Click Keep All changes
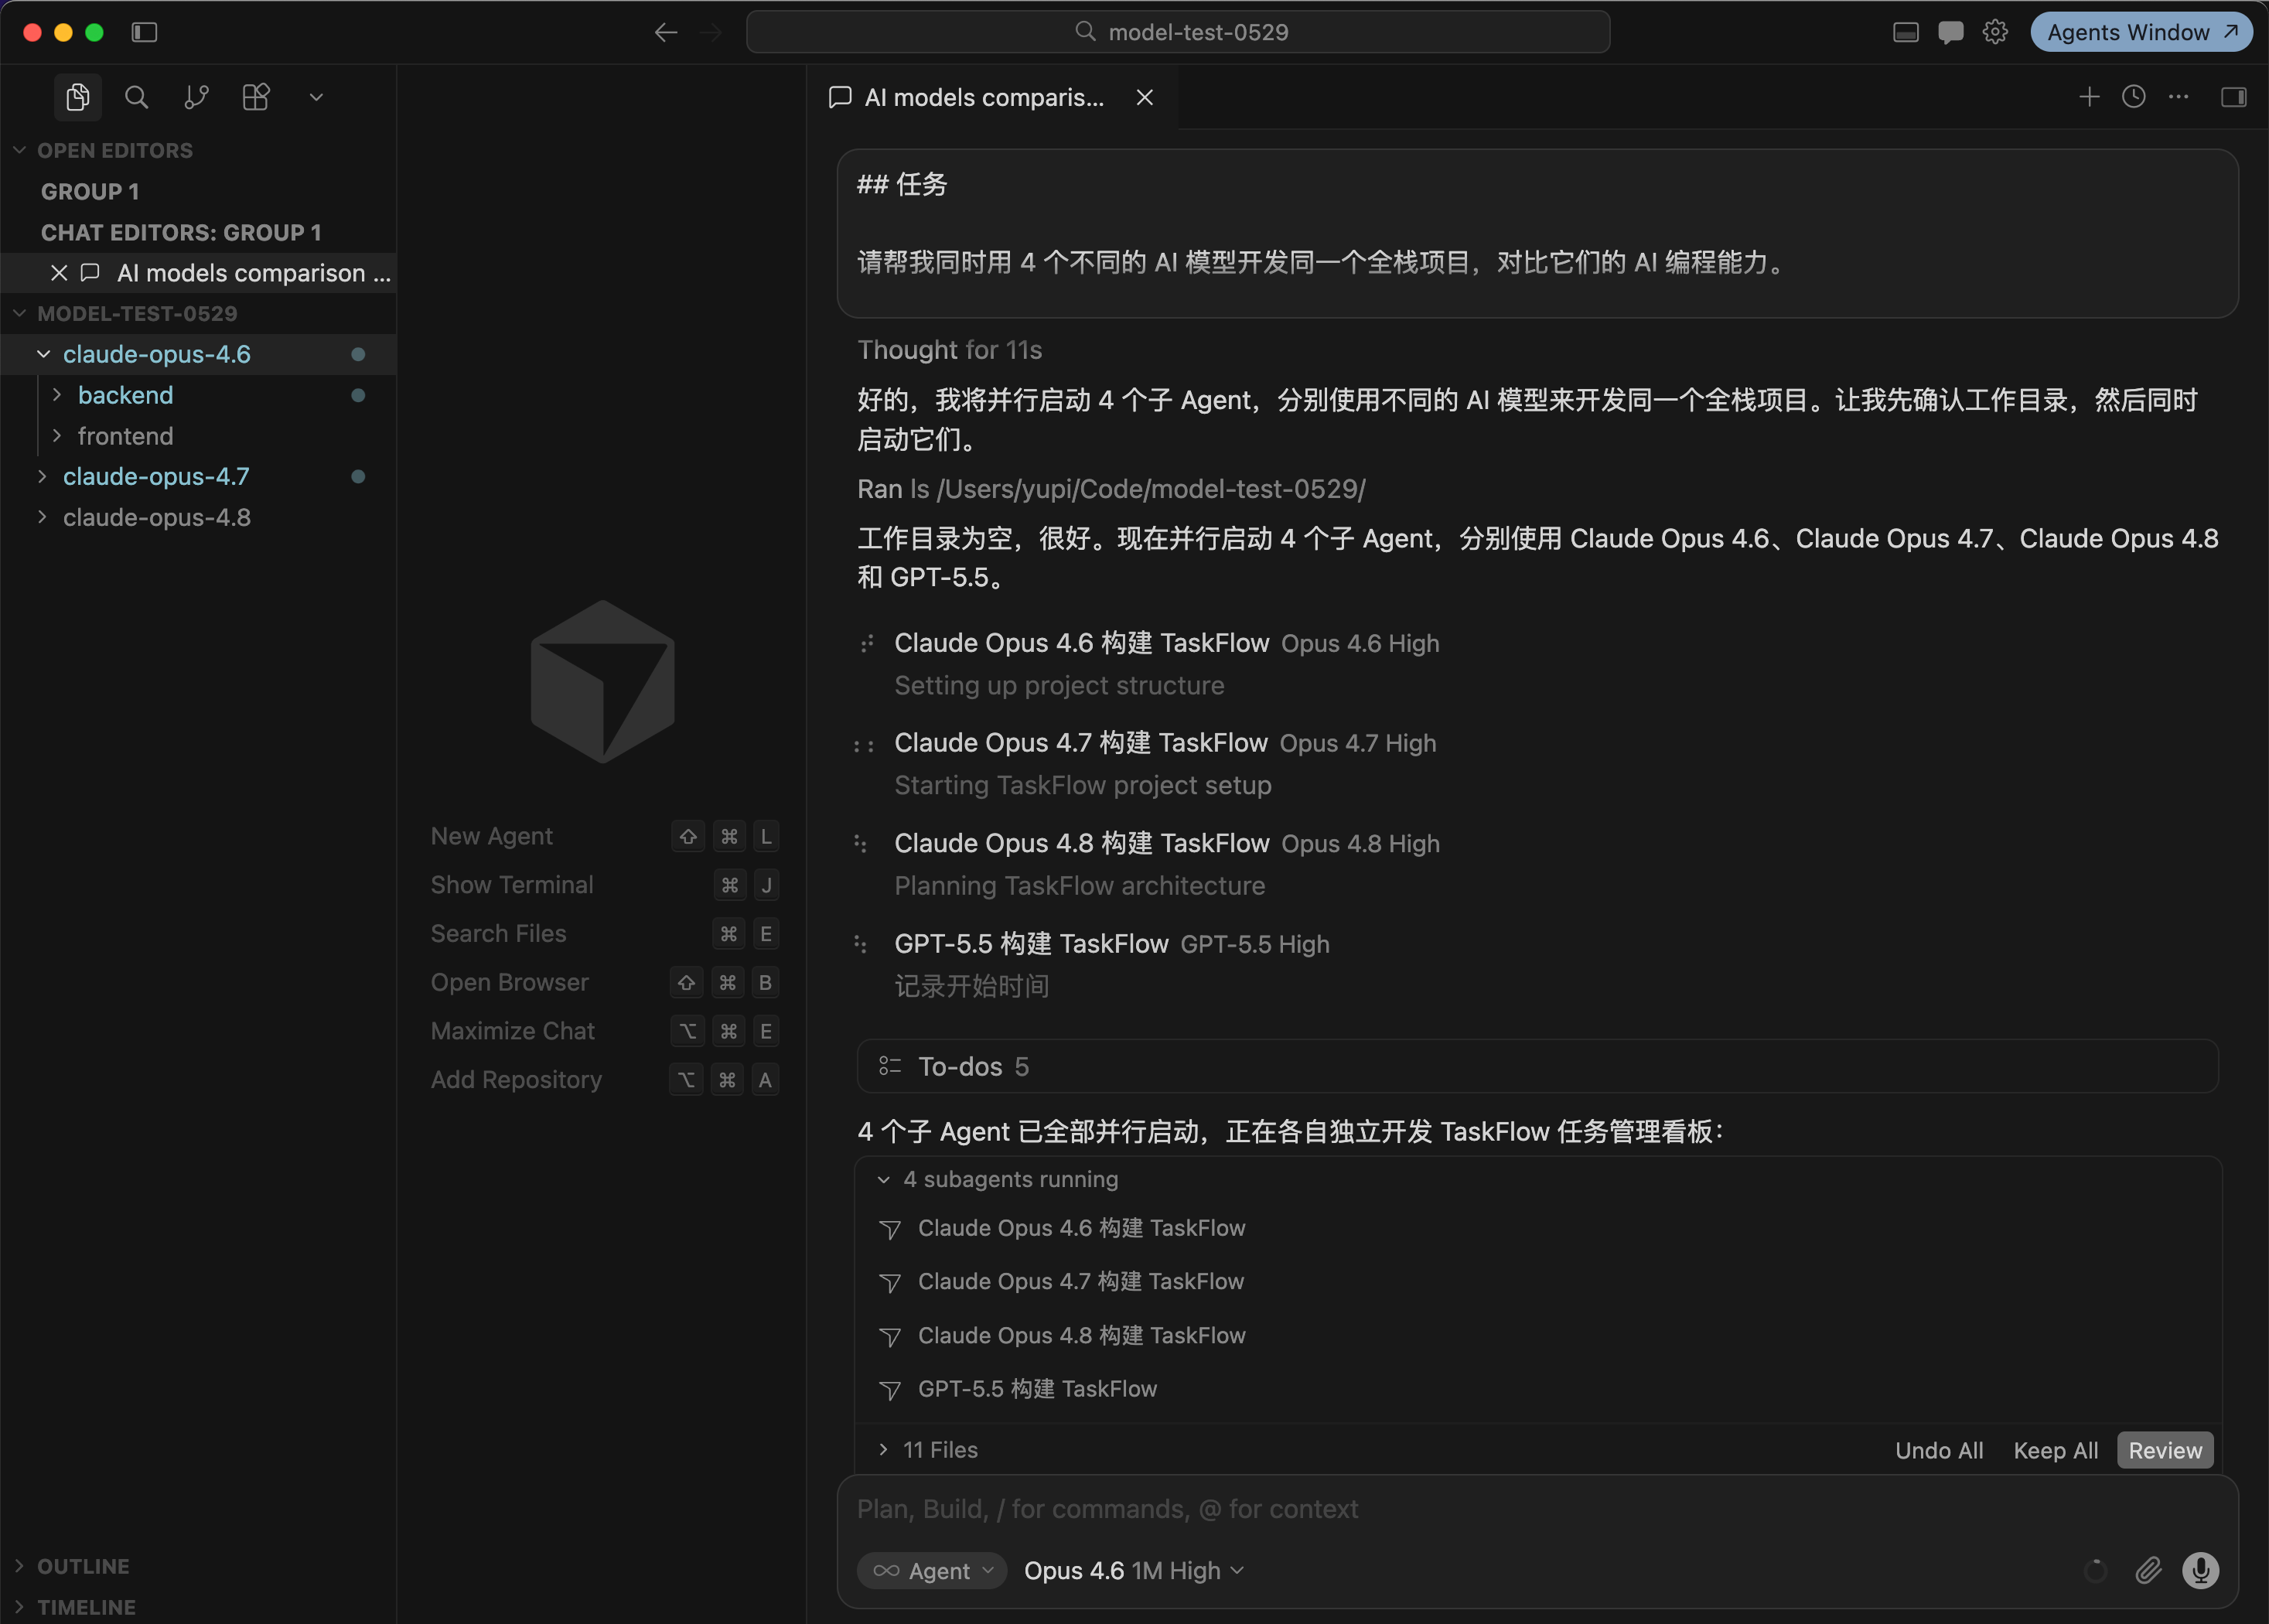 [x=2055, y=1450]
